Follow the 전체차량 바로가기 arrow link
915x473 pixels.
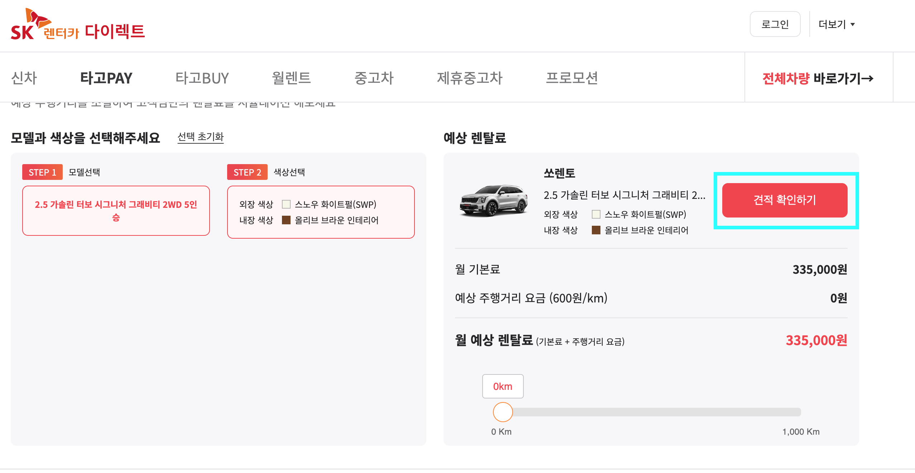click(818, 78)
